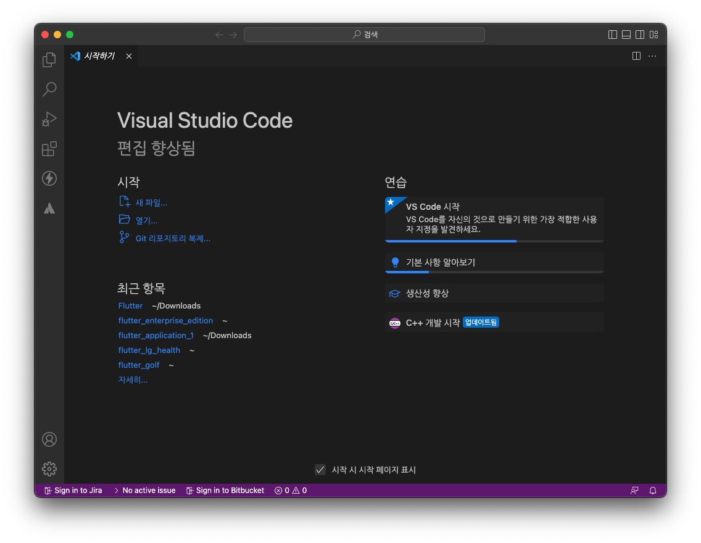
Task: Open the Accounts menu icon
Action: pos(49,439)
